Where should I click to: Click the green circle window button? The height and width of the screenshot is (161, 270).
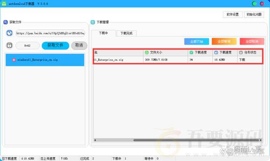point(254,4)
